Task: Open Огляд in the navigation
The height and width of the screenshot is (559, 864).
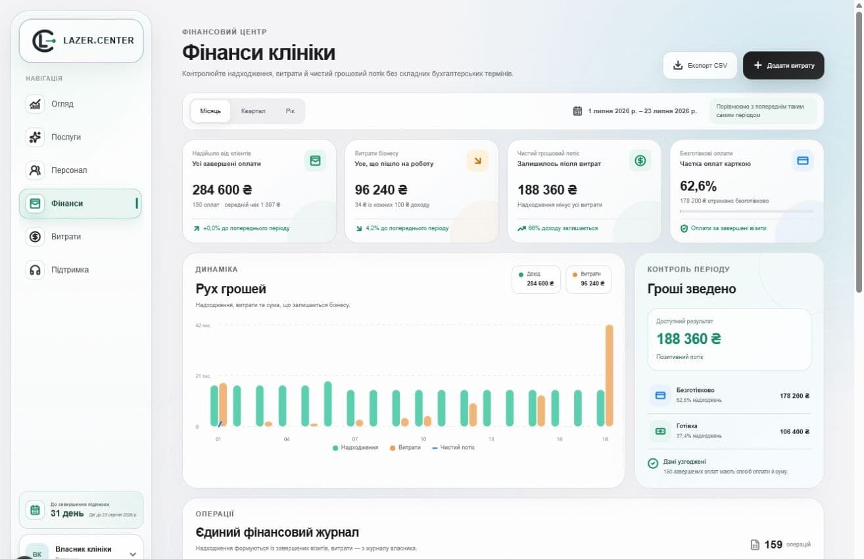Action: click(x=81, y=104)
